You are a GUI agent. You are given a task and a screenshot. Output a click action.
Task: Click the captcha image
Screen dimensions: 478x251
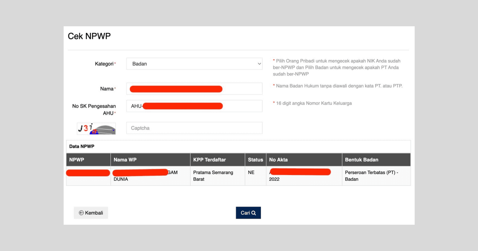[96, 128]
